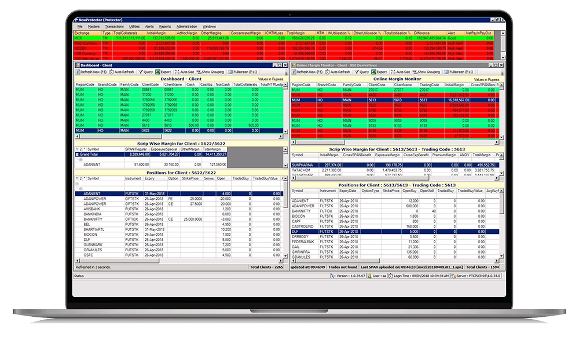The height and width of the screenshot is (344, 579).
Task: Open the Administration menu
Action: 186,27
